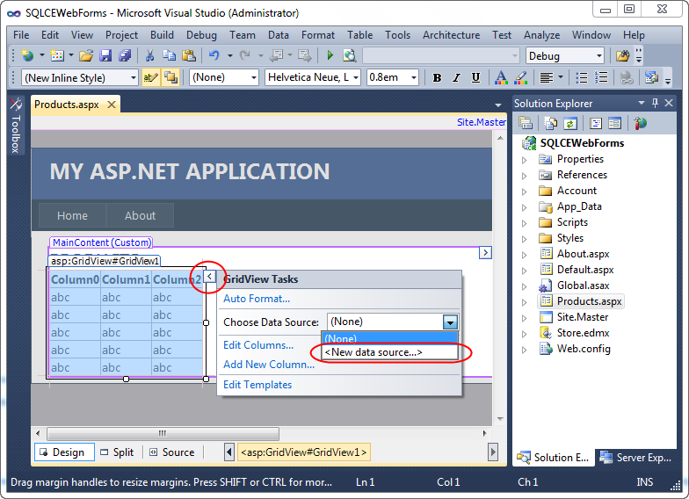Viewport: 689px width, 499px height.
Task: Click the text alignment icon
Action: 547,77
